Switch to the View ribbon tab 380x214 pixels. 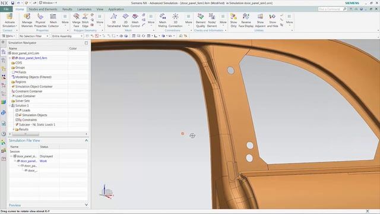click(100, 9)
